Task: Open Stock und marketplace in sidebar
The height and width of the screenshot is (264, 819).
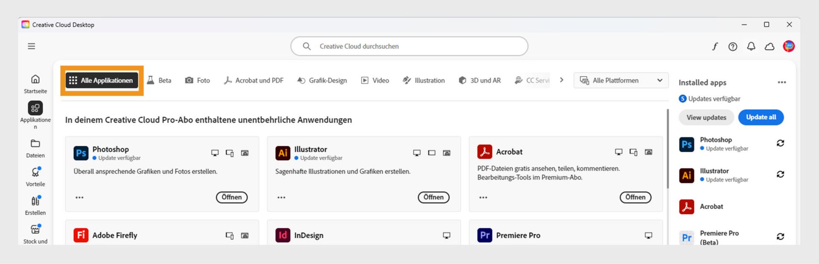Action: pos(35,234)
